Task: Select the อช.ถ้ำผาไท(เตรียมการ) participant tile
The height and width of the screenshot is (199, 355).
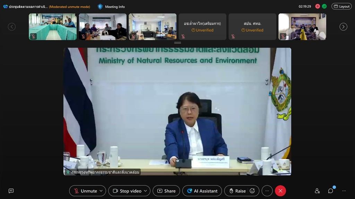Action: click(202, 27)
